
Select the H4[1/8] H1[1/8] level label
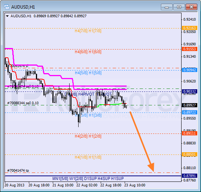(x=88, y=157)
